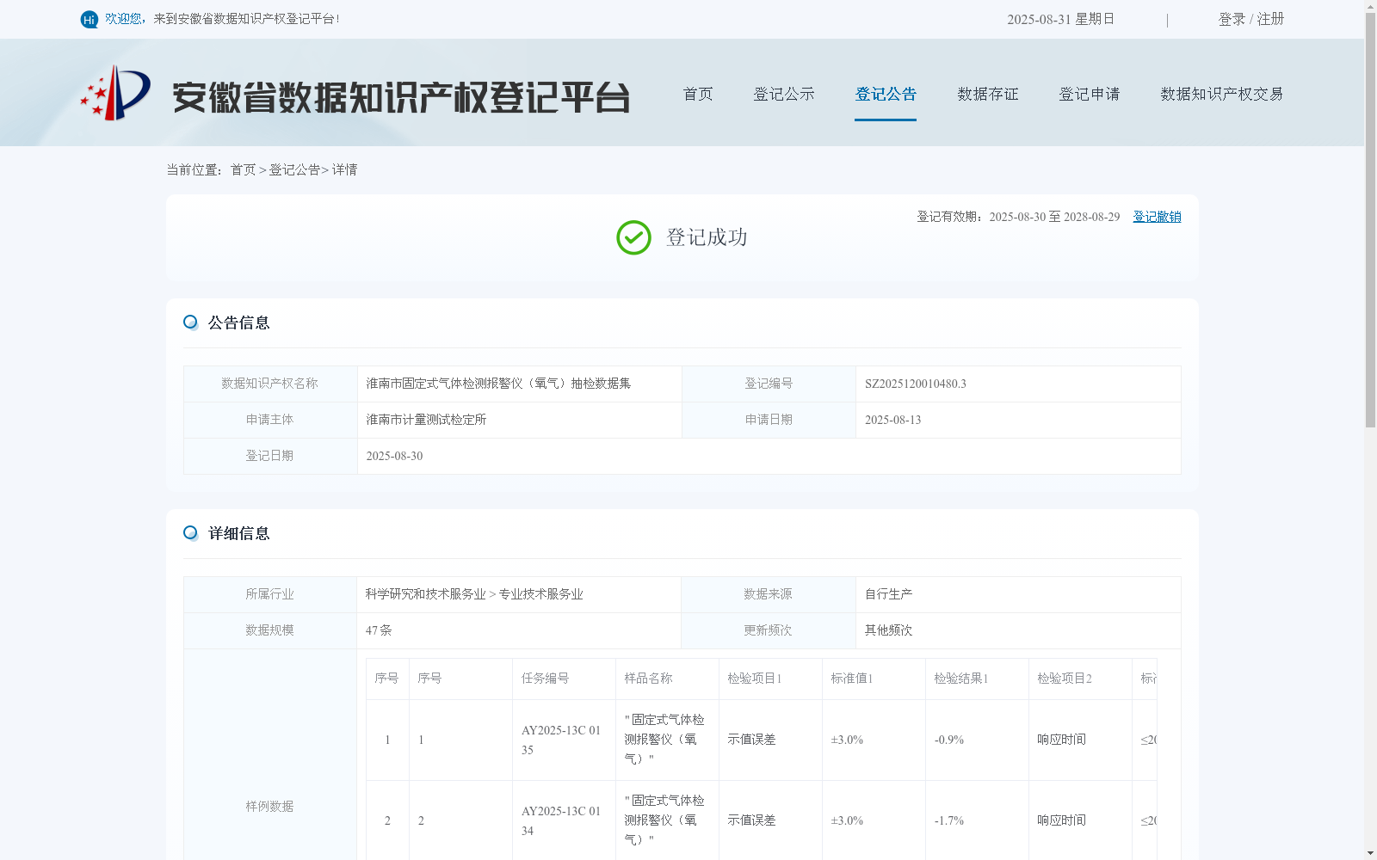Select task number AY2025-13C 0134

(x=561, y=820)
